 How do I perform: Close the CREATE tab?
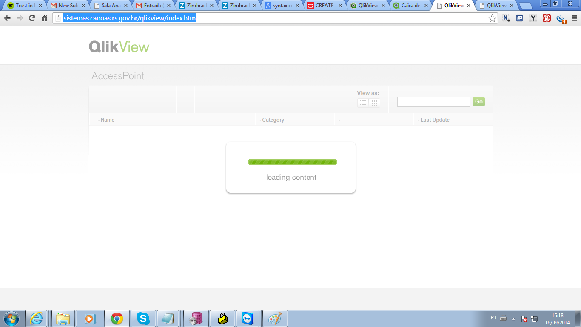340,6
